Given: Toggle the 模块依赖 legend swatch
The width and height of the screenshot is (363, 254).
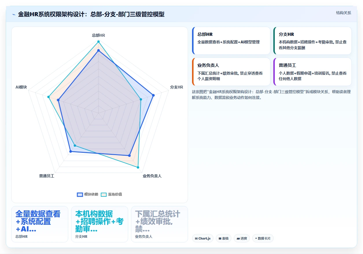Looking at the screenshot, I should 80,194.
